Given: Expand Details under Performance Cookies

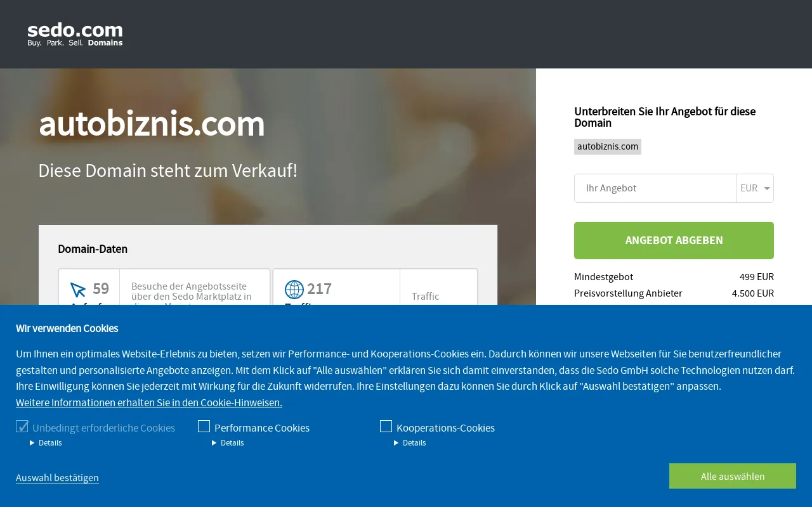Looking at the screenshot, I should pyautogui.click(x=228, y=443).
